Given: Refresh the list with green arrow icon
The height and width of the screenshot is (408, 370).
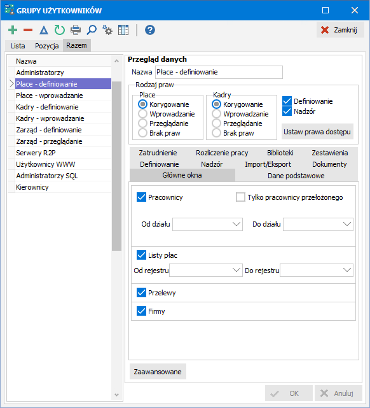Looking at the screenshot, I should tap(60, 30).
